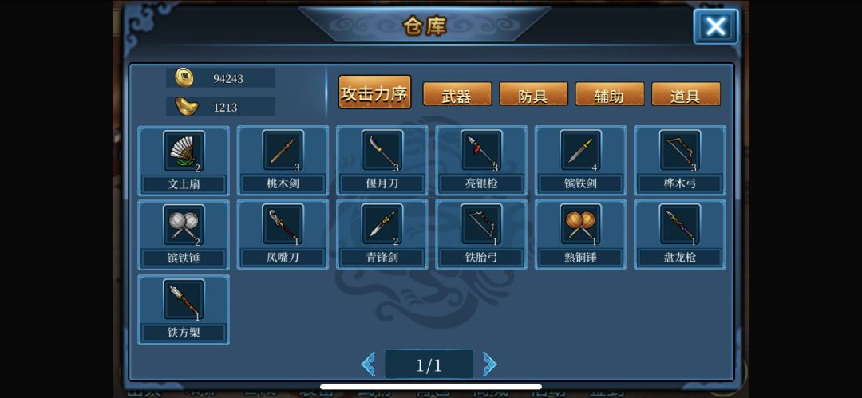Select the 镔铁锤 twin hammers icon

184,224
